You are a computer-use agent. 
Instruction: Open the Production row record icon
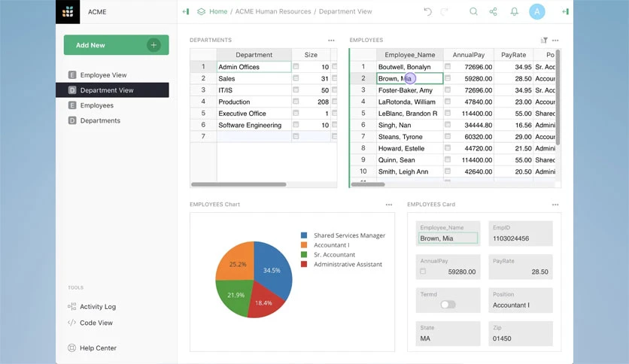pyautogui.click(x=296, y=102)
